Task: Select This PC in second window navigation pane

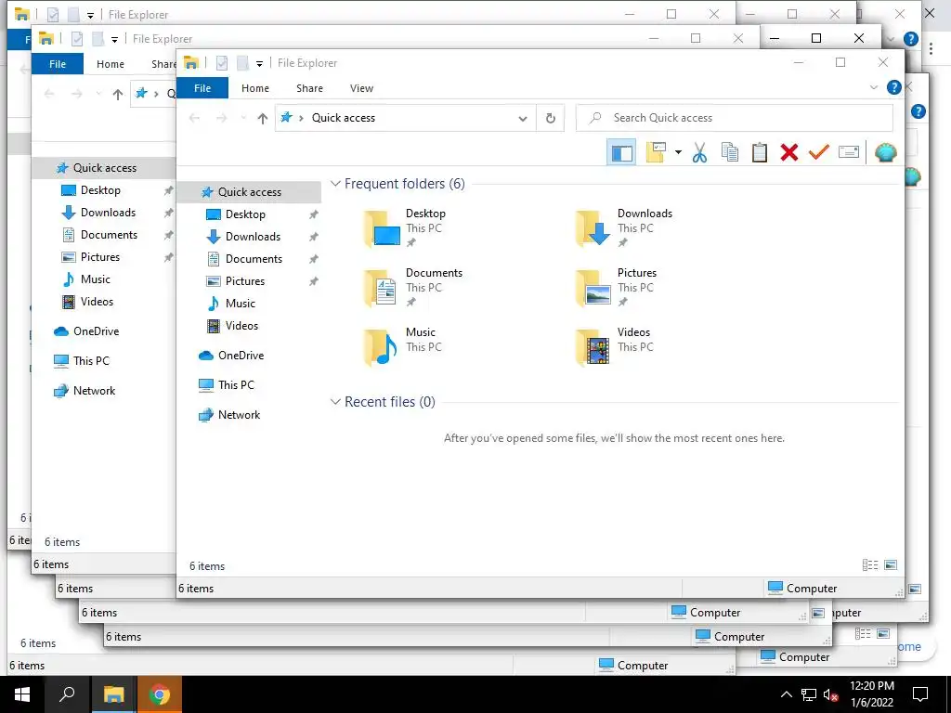Action: 91,361
